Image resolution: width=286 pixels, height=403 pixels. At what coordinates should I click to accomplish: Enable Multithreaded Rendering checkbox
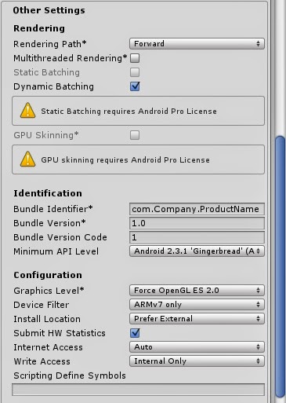[x=135, y=58]
